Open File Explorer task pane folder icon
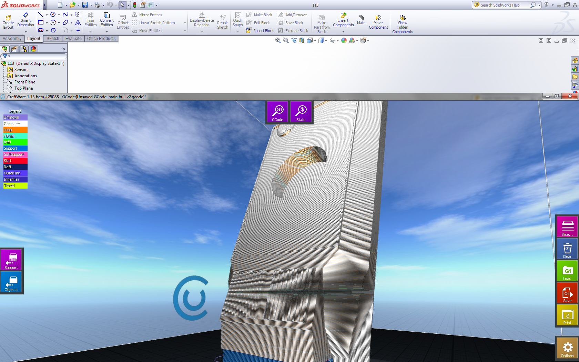The width and height of the screenshot is (579, 362). [x=575, y=77]
